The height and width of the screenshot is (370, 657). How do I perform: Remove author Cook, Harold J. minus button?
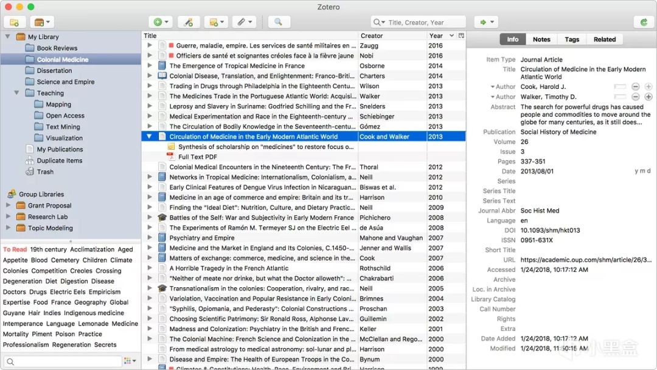[635, 87]
